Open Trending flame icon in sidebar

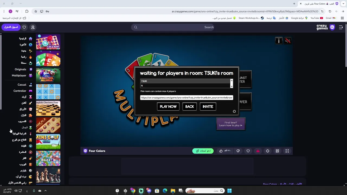tap(30, 57)
